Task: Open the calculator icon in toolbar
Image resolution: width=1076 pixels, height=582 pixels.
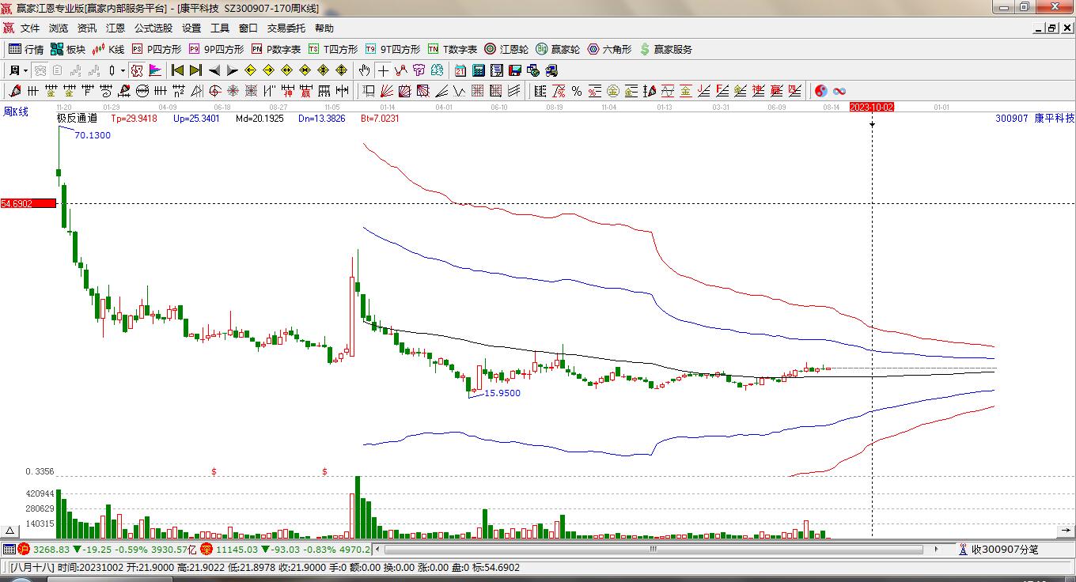Action: pos(478,70)
